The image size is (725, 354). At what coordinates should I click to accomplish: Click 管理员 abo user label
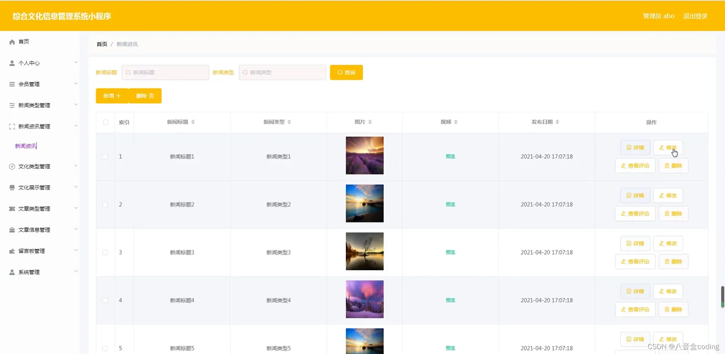tap(659, 16)
